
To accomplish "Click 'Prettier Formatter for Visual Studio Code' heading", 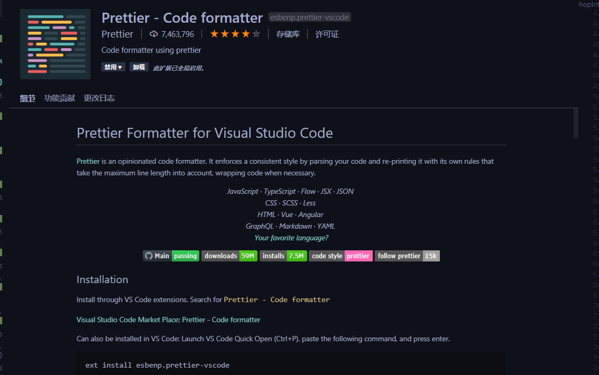I will [x=205, y=133].
